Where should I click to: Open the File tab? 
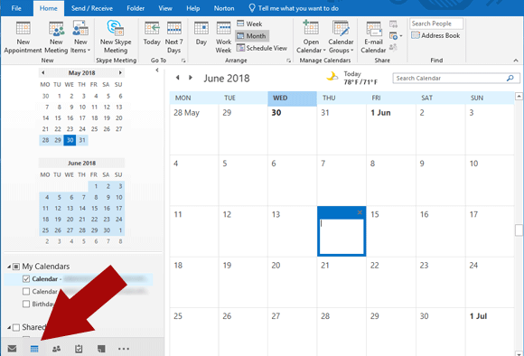point(16,8)
